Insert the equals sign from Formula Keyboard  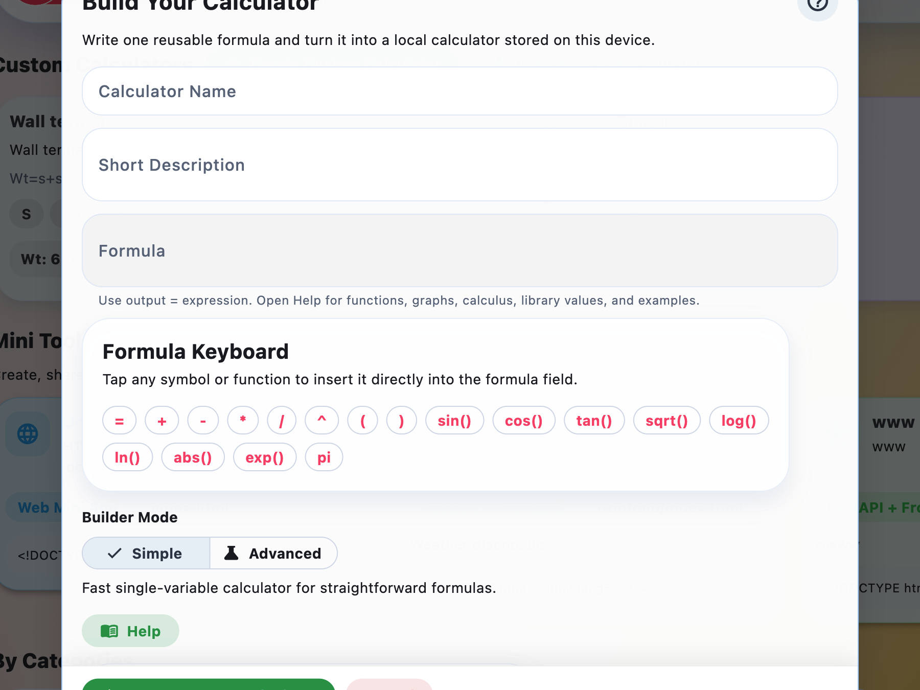(119, 421)
